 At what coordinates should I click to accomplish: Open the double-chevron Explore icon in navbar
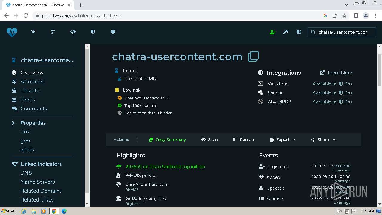pos(33,32)
